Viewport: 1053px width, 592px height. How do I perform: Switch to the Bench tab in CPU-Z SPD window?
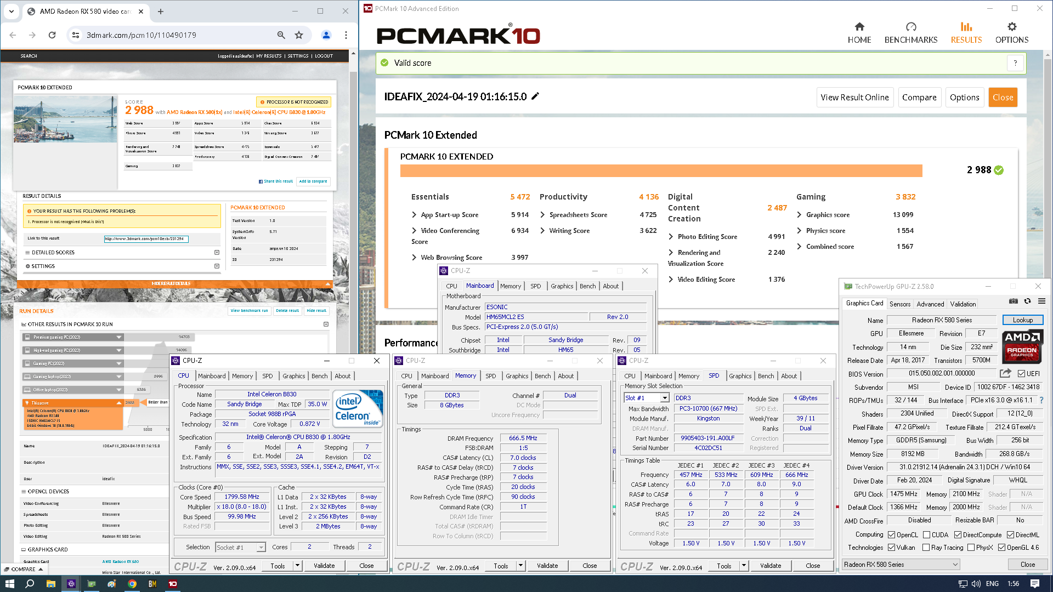pyautogui.click(x=766, y=376)
